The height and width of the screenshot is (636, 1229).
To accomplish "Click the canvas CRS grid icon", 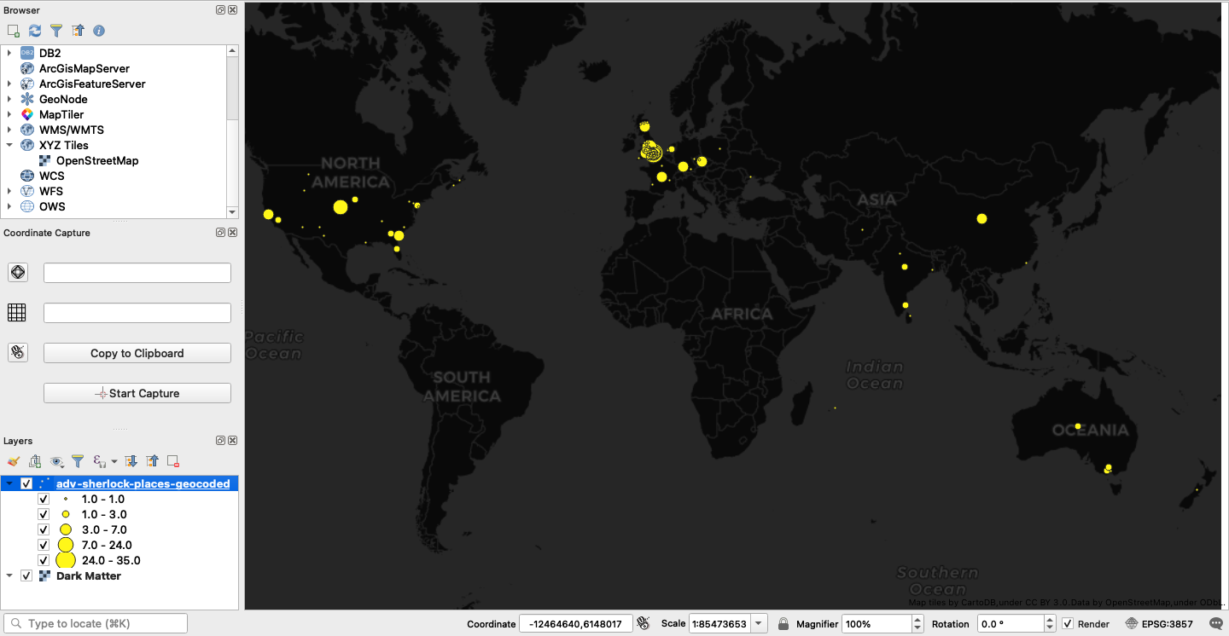I will tap(17, 313).
